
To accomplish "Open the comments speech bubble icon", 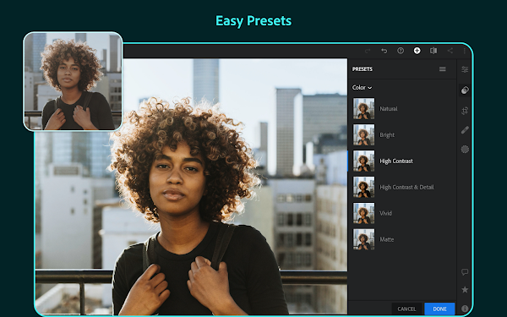I will point(465,272).
